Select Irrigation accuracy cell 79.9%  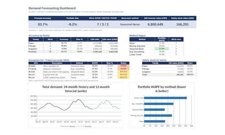point(64,49)
